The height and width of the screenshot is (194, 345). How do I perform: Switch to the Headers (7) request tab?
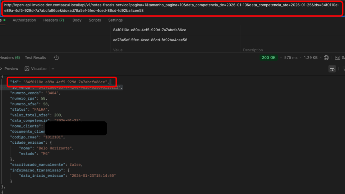coord(54,20)
